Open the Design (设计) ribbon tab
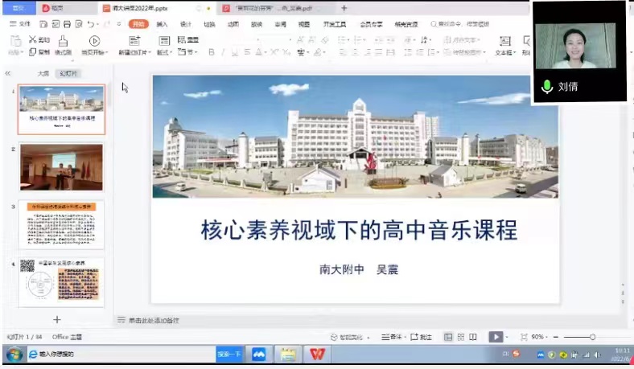Image resolution: width=634 pixels, height=369 pixels. [186, 24]
